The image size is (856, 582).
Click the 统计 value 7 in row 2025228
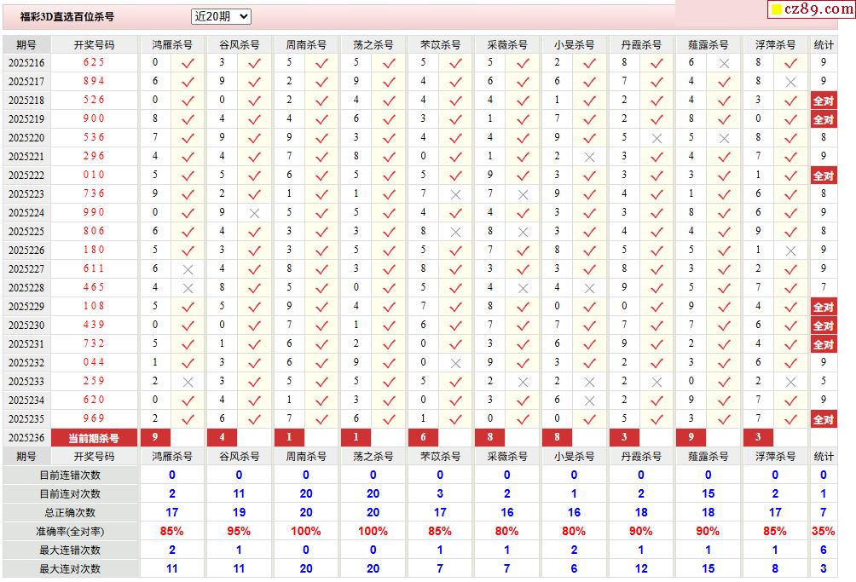click(824, 287)
